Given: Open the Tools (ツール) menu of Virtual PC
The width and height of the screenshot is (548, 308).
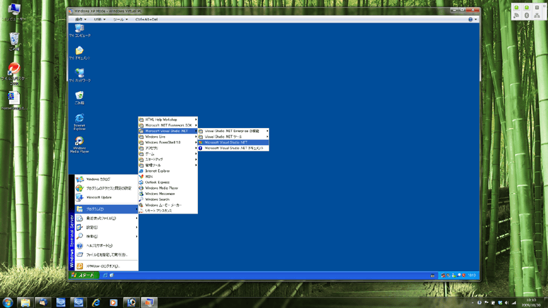Looking at the screenshot, I should click(x=121, y=20).
